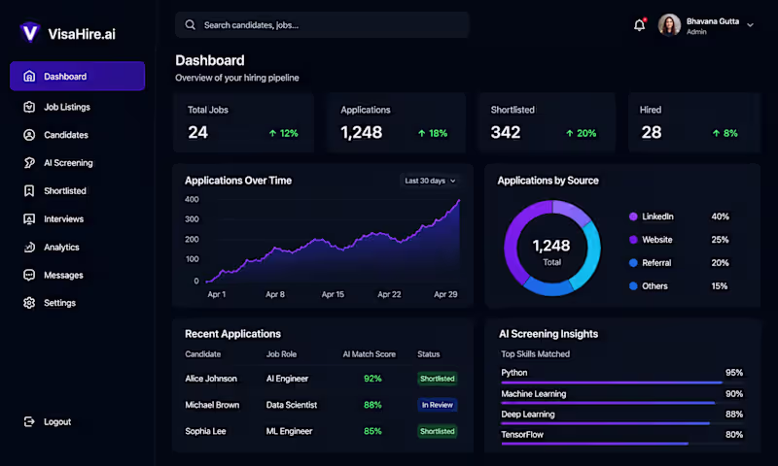Go to Job Listings page
Viewport: 778px width, 466px height.
point(67,107)
